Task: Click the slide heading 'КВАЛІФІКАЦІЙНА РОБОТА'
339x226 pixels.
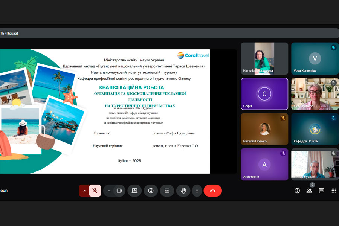Action: coord(131,87)
